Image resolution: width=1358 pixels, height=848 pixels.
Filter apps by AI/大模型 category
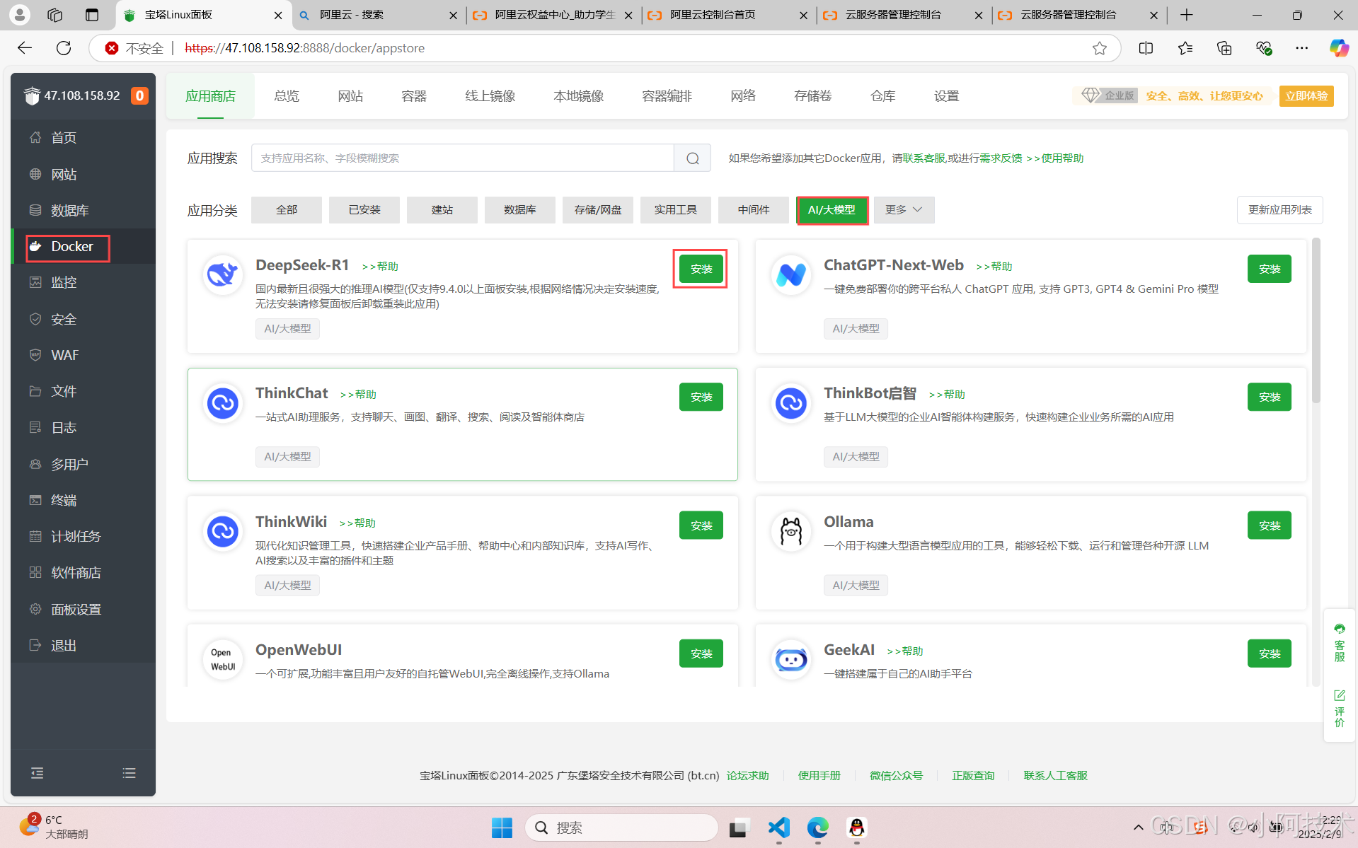pos(832,209)
